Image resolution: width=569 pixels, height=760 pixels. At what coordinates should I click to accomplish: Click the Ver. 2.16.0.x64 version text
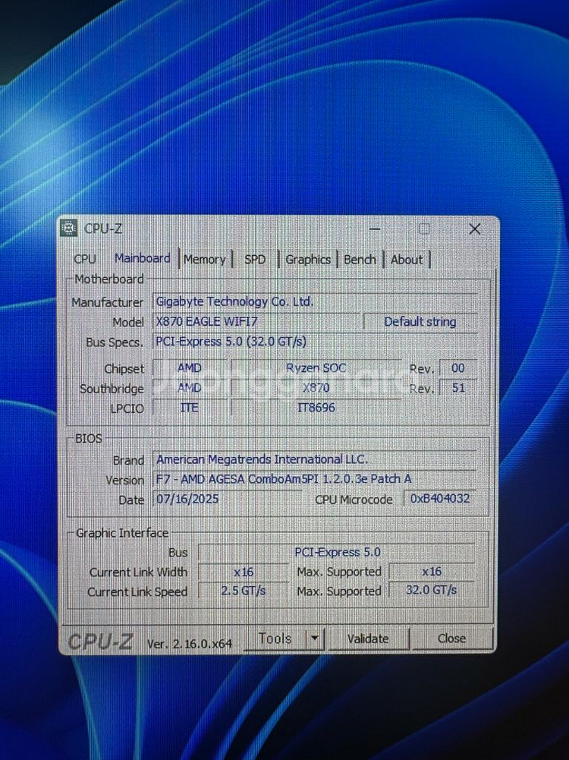click(190, 644)
